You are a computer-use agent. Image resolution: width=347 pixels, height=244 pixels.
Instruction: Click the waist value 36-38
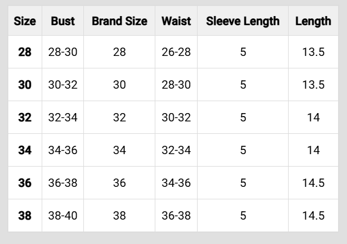click(176, 215)
